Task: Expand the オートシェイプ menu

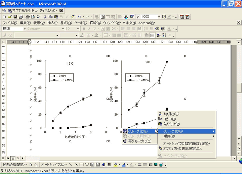Action: [x=53, y=165]
